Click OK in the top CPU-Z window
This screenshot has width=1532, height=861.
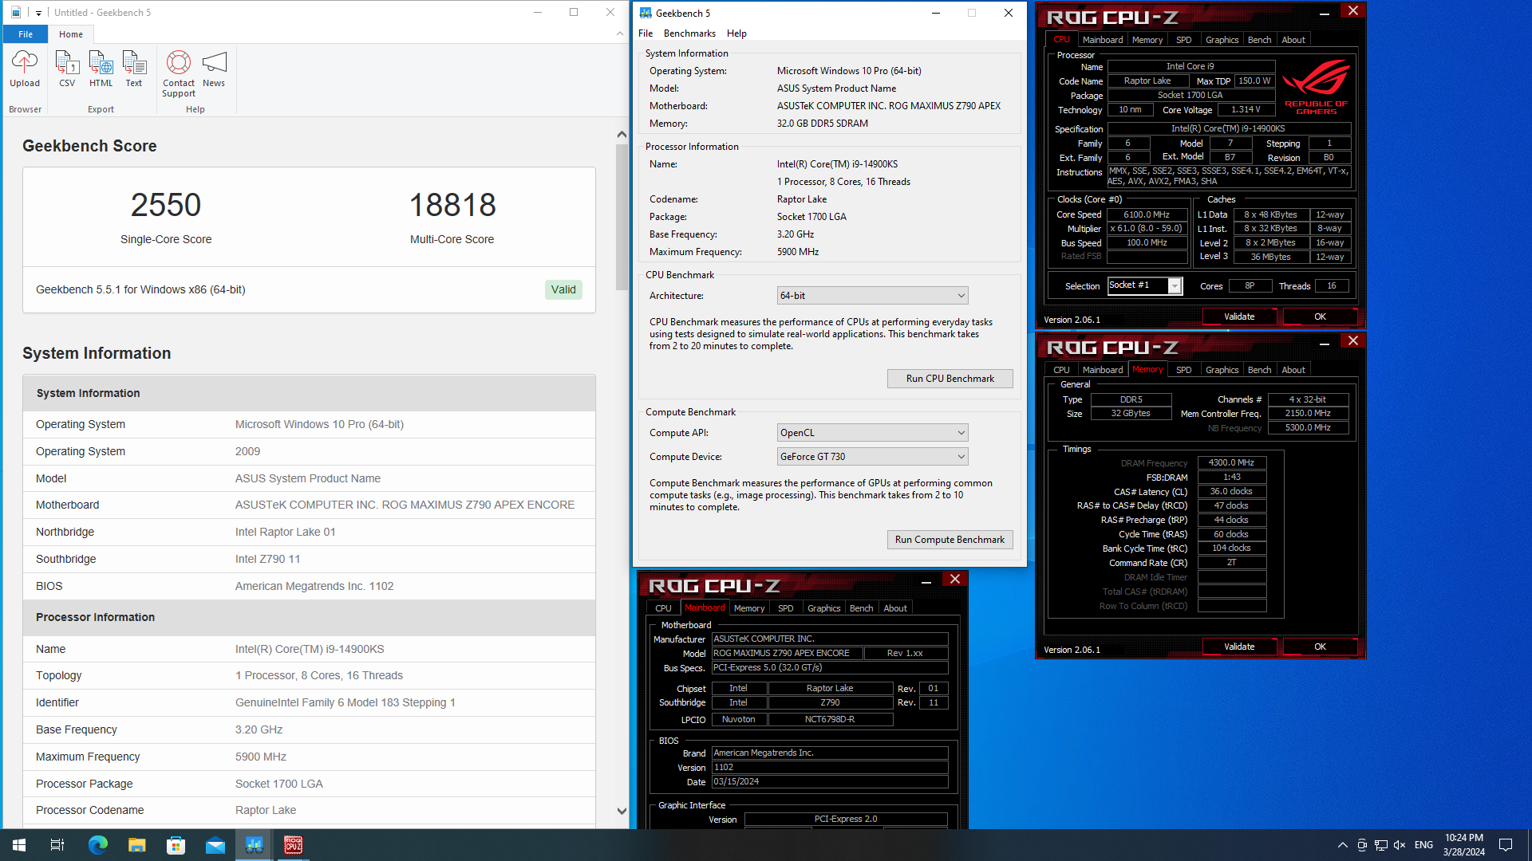(1320, 316)
